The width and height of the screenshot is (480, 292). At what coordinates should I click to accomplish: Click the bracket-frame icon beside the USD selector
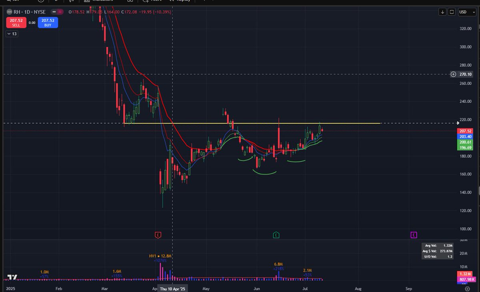click(452, 12)
